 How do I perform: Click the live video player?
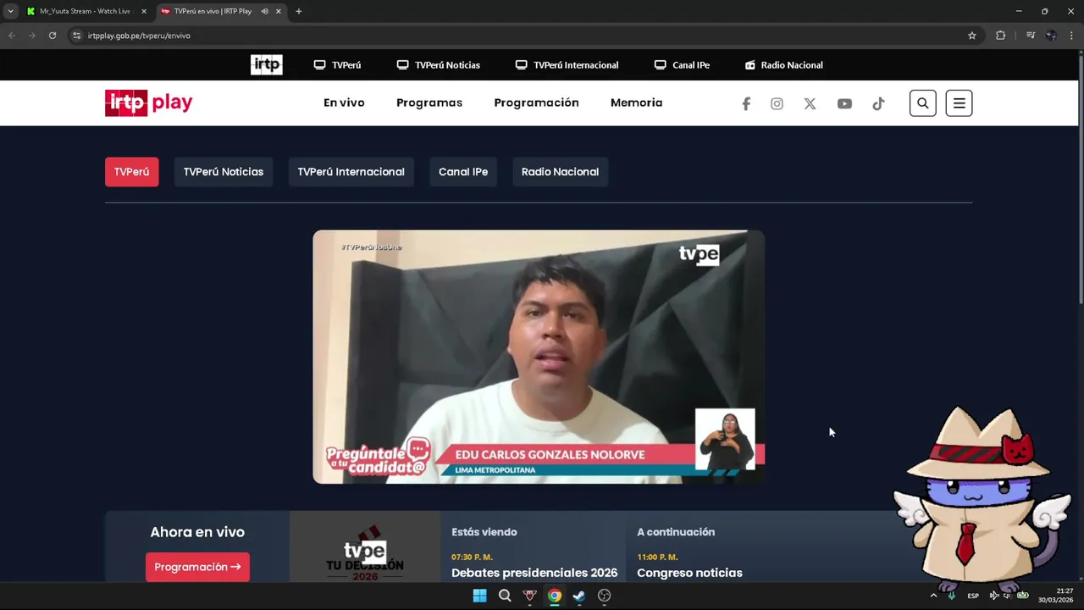click(x=539, y=357)
